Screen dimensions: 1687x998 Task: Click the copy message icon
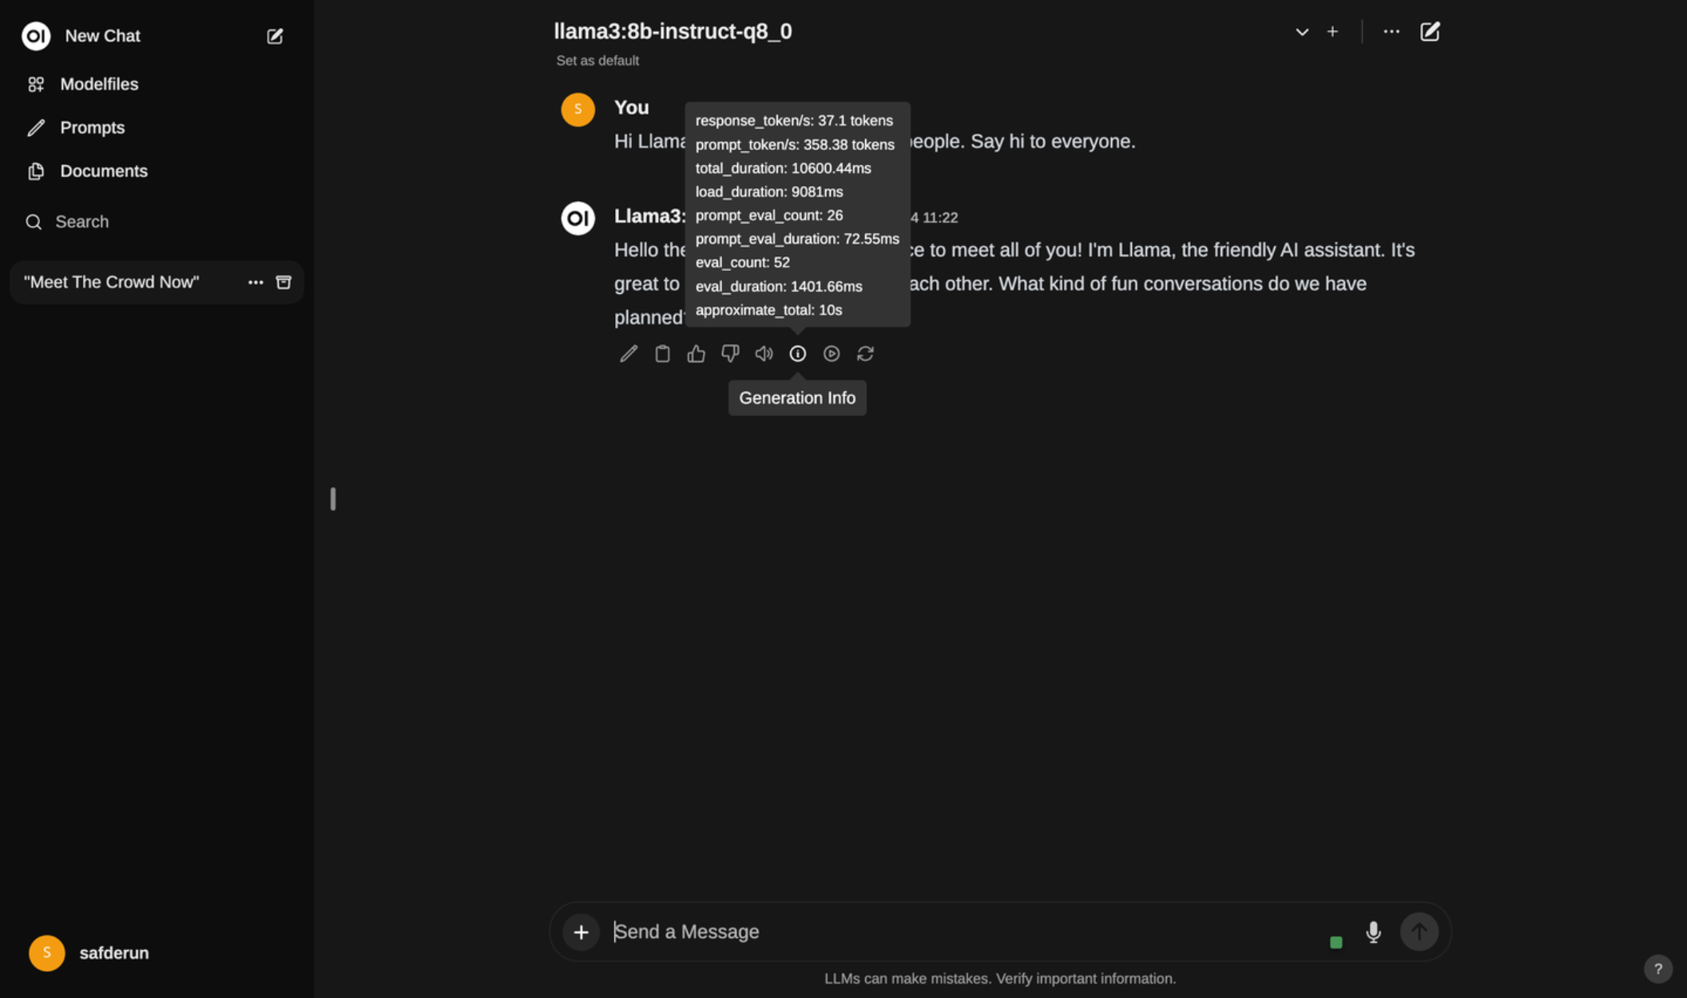[661, 353]
